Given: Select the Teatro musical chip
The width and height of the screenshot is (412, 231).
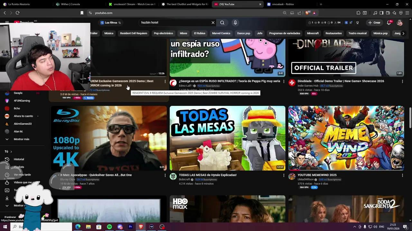Looking at the screenshot, I should [358, 33].
